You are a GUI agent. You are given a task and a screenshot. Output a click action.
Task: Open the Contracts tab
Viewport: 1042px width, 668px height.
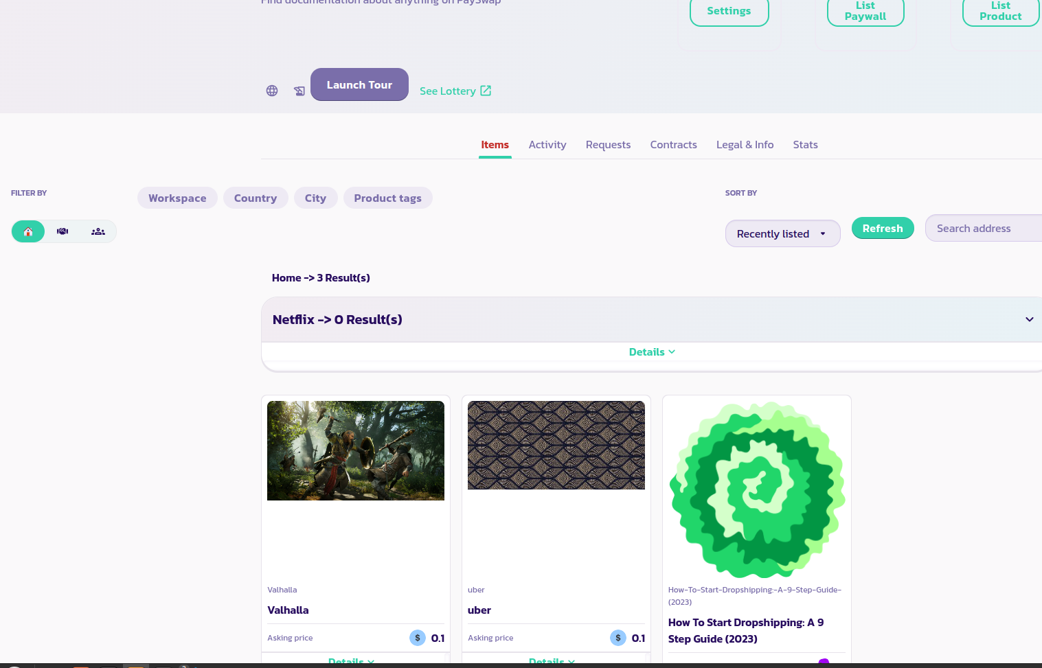tap(673, 145)
